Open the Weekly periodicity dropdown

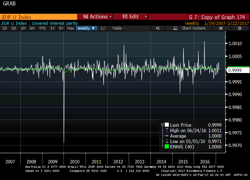pos(86,29)
